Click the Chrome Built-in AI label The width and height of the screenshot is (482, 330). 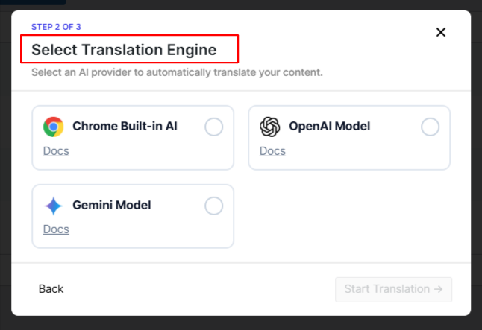pyautogui.click(x=125, y=127)
